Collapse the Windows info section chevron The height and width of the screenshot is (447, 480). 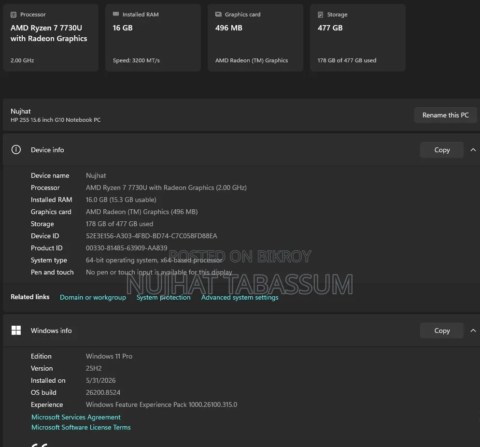tap(473, 331)
